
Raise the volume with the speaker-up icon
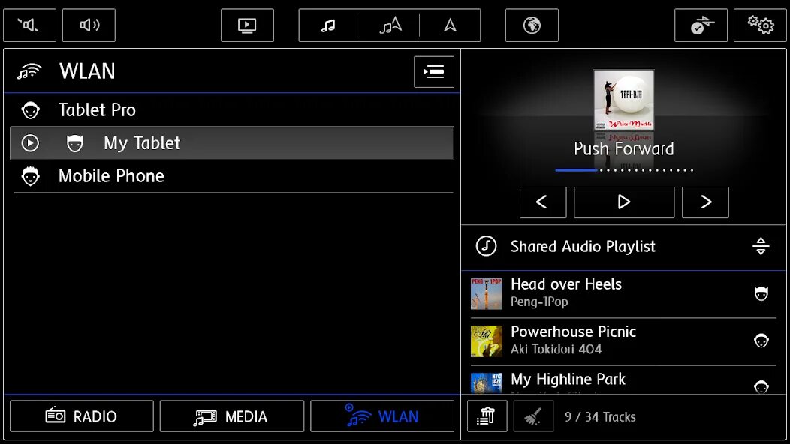[x=89, y=25]
